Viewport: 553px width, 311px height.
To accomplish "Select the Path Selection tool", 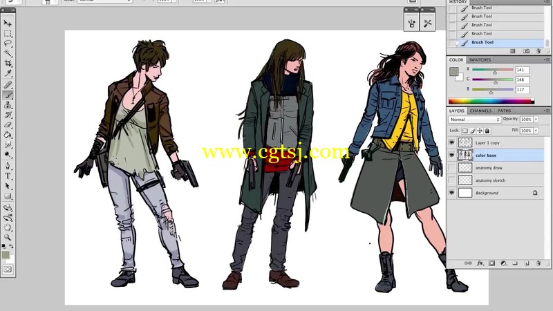I will point(8,186).
